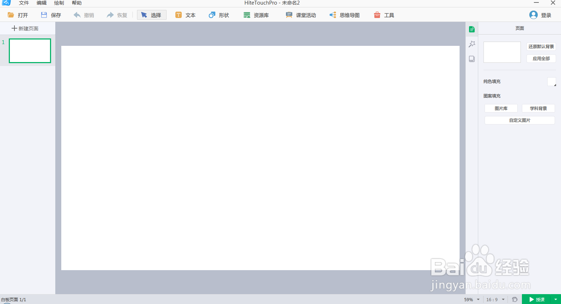Close the HiteTouchPro window

[553, 3]
